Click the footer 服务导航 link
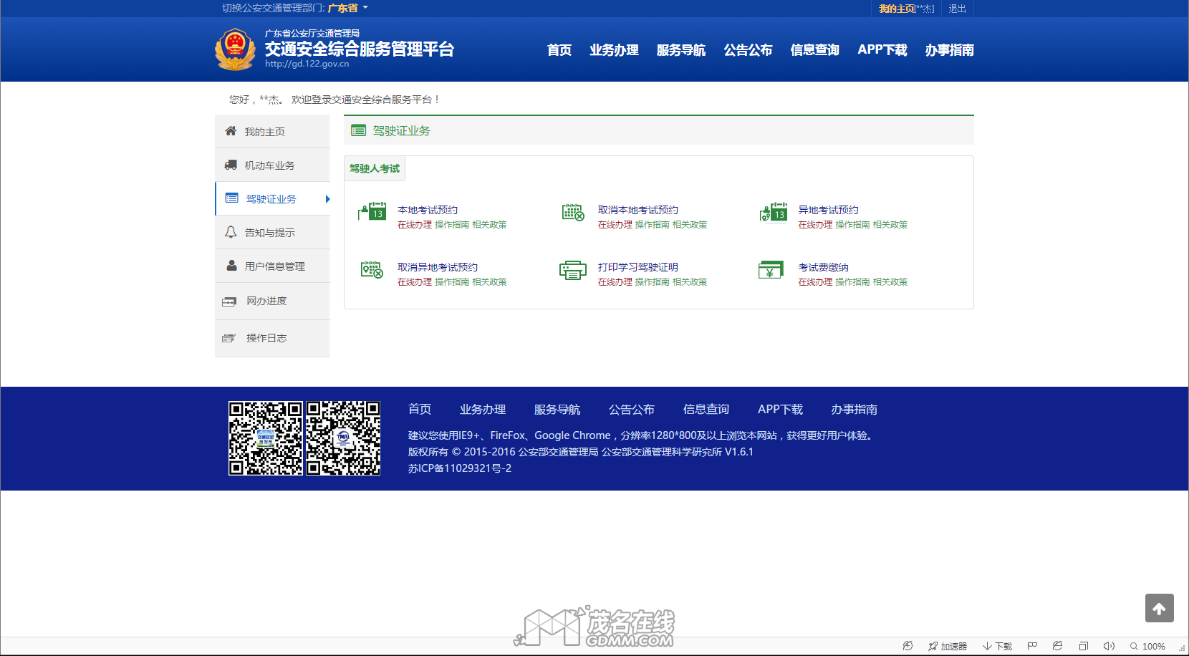1189x656 pixels. click(557, 409)
